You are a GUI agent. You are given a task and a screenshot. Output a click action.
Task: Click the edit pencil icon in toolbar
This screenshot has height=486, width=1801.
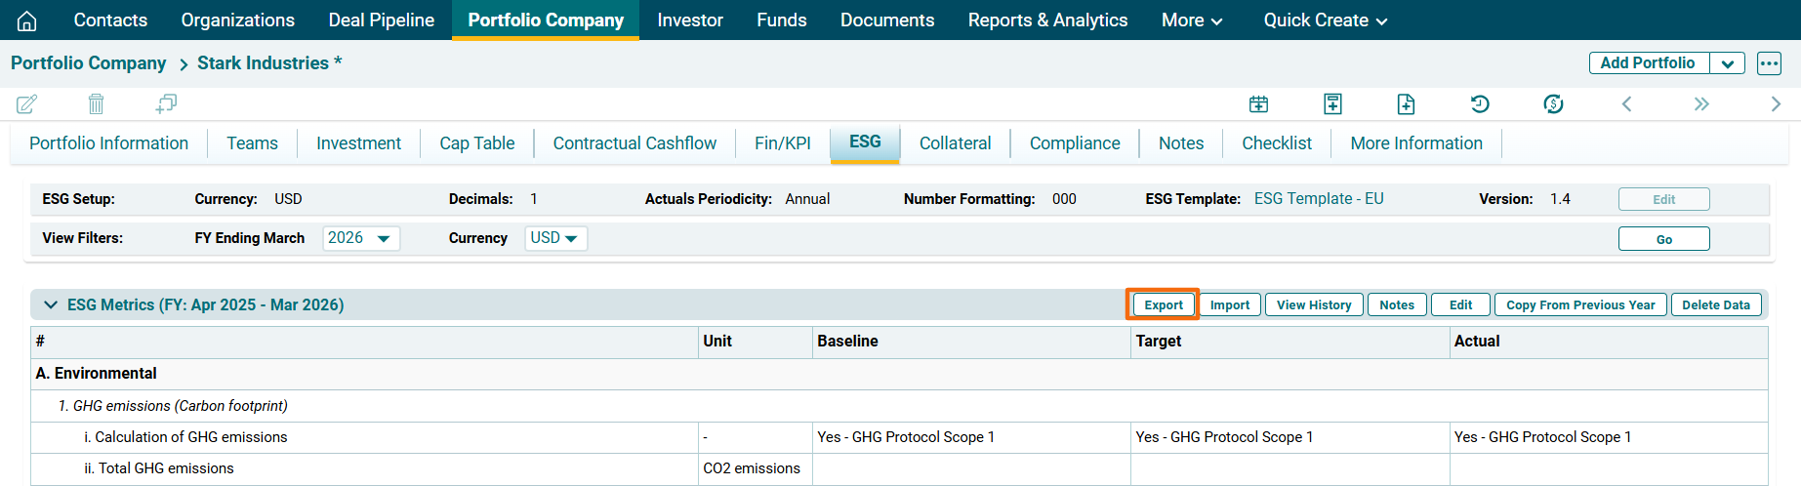[x=27, y=103]
